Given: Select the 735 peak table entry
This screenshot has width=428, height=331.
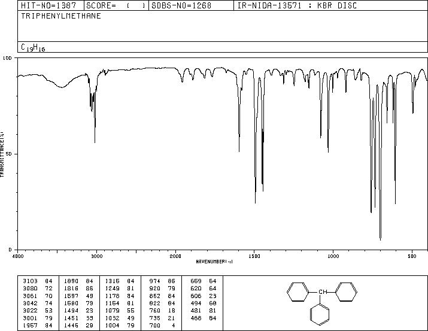Looking at the screenshot, I should tap(162, 318).
